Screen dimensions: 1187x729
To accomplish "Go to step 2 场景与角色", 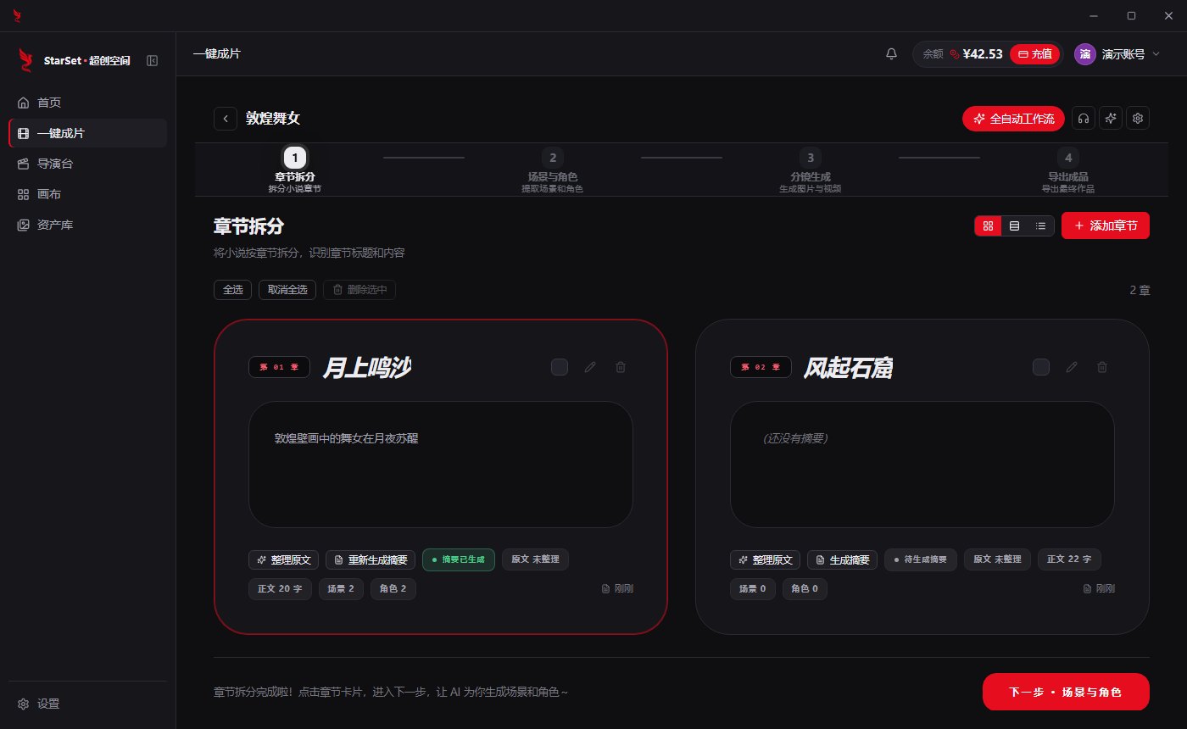I will coord(552,170).
